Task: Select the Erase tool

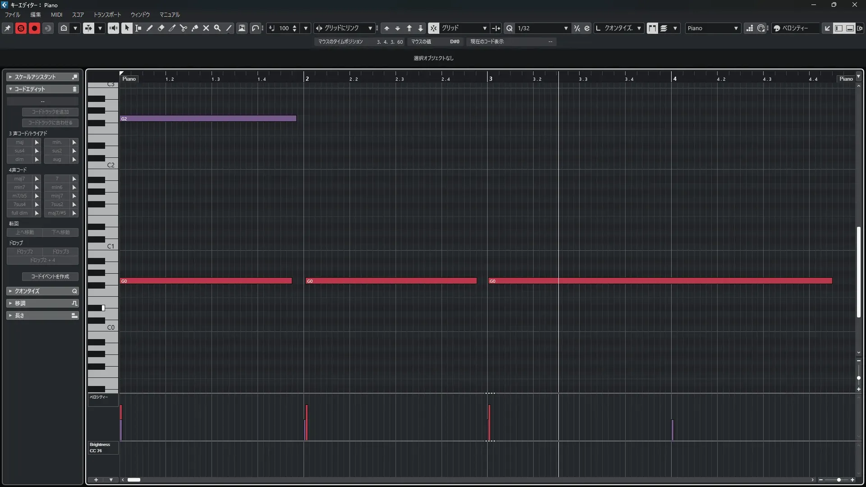Action: [161, 28]
